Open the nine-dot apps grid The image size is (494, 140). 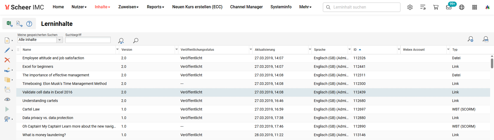point(475,7)
